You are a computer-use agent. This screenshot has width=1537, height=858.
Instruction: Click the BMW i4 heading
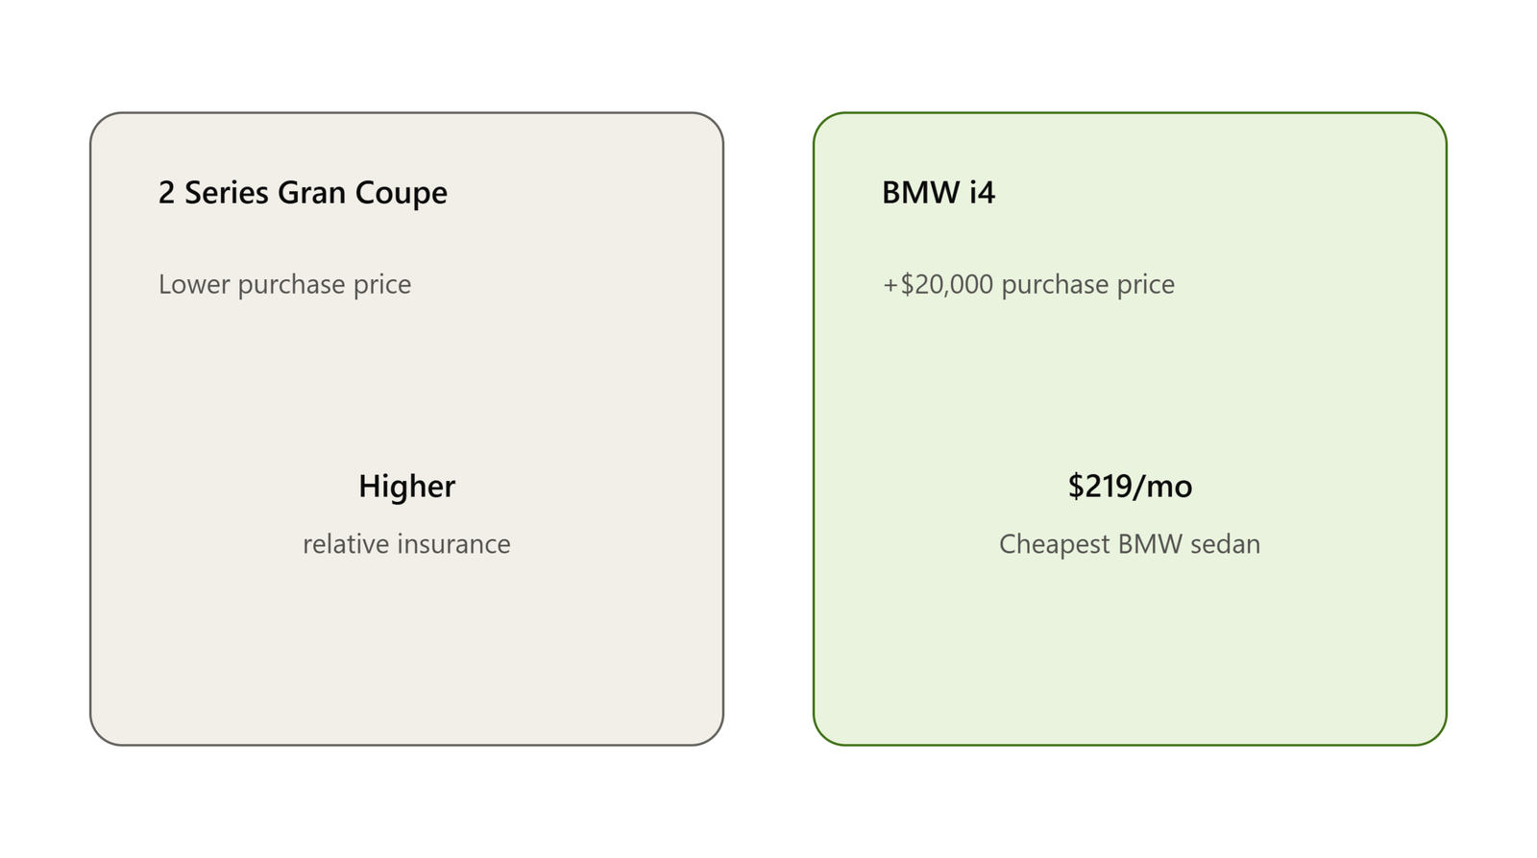coord(939,192)
